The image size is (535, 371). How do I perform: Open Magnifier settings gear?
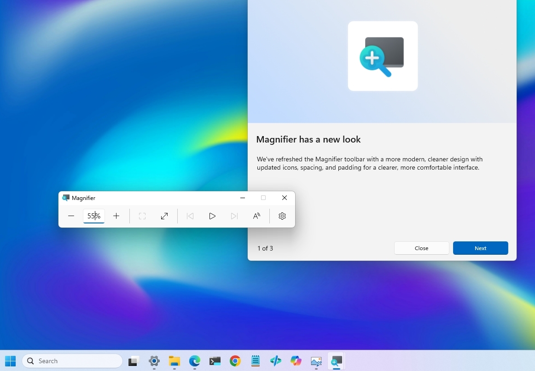click(x=282, y=216)
